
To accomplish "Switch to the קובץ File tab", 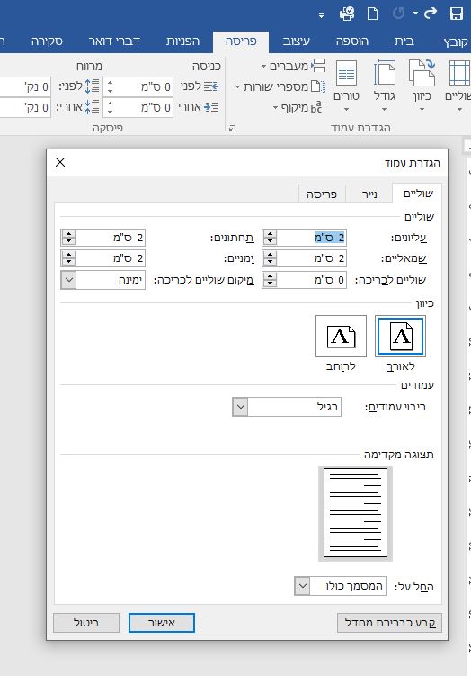I will [456, 41].
